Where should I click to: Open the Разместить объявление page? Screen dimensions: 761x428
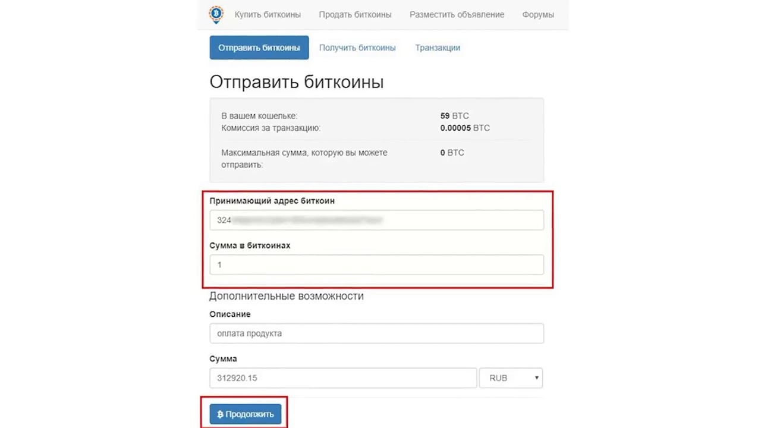(x=457, y=14)
